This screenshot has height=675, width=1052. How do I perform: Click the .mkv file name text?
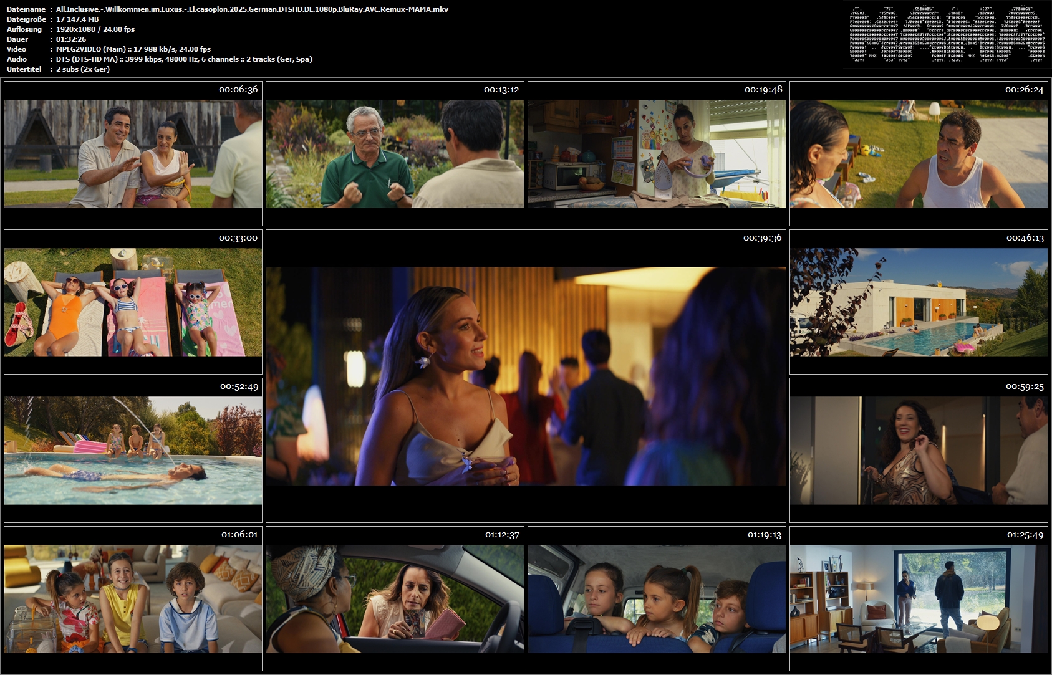(252, 9)
